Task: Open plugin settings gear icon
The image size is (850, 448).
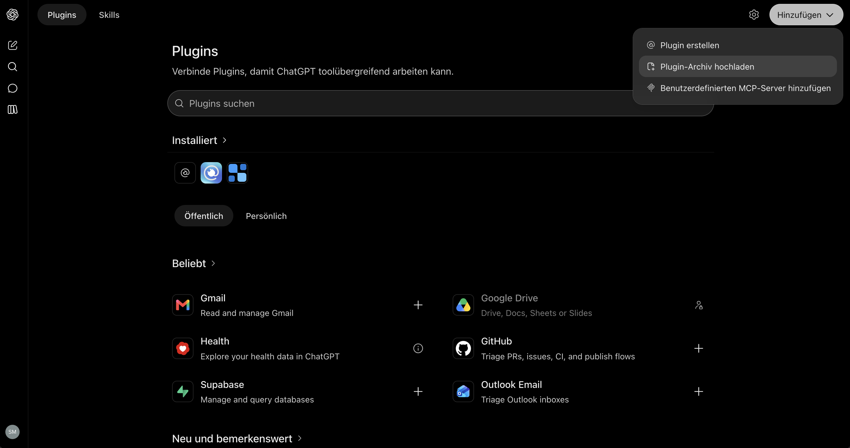Action: pos(754,15)
